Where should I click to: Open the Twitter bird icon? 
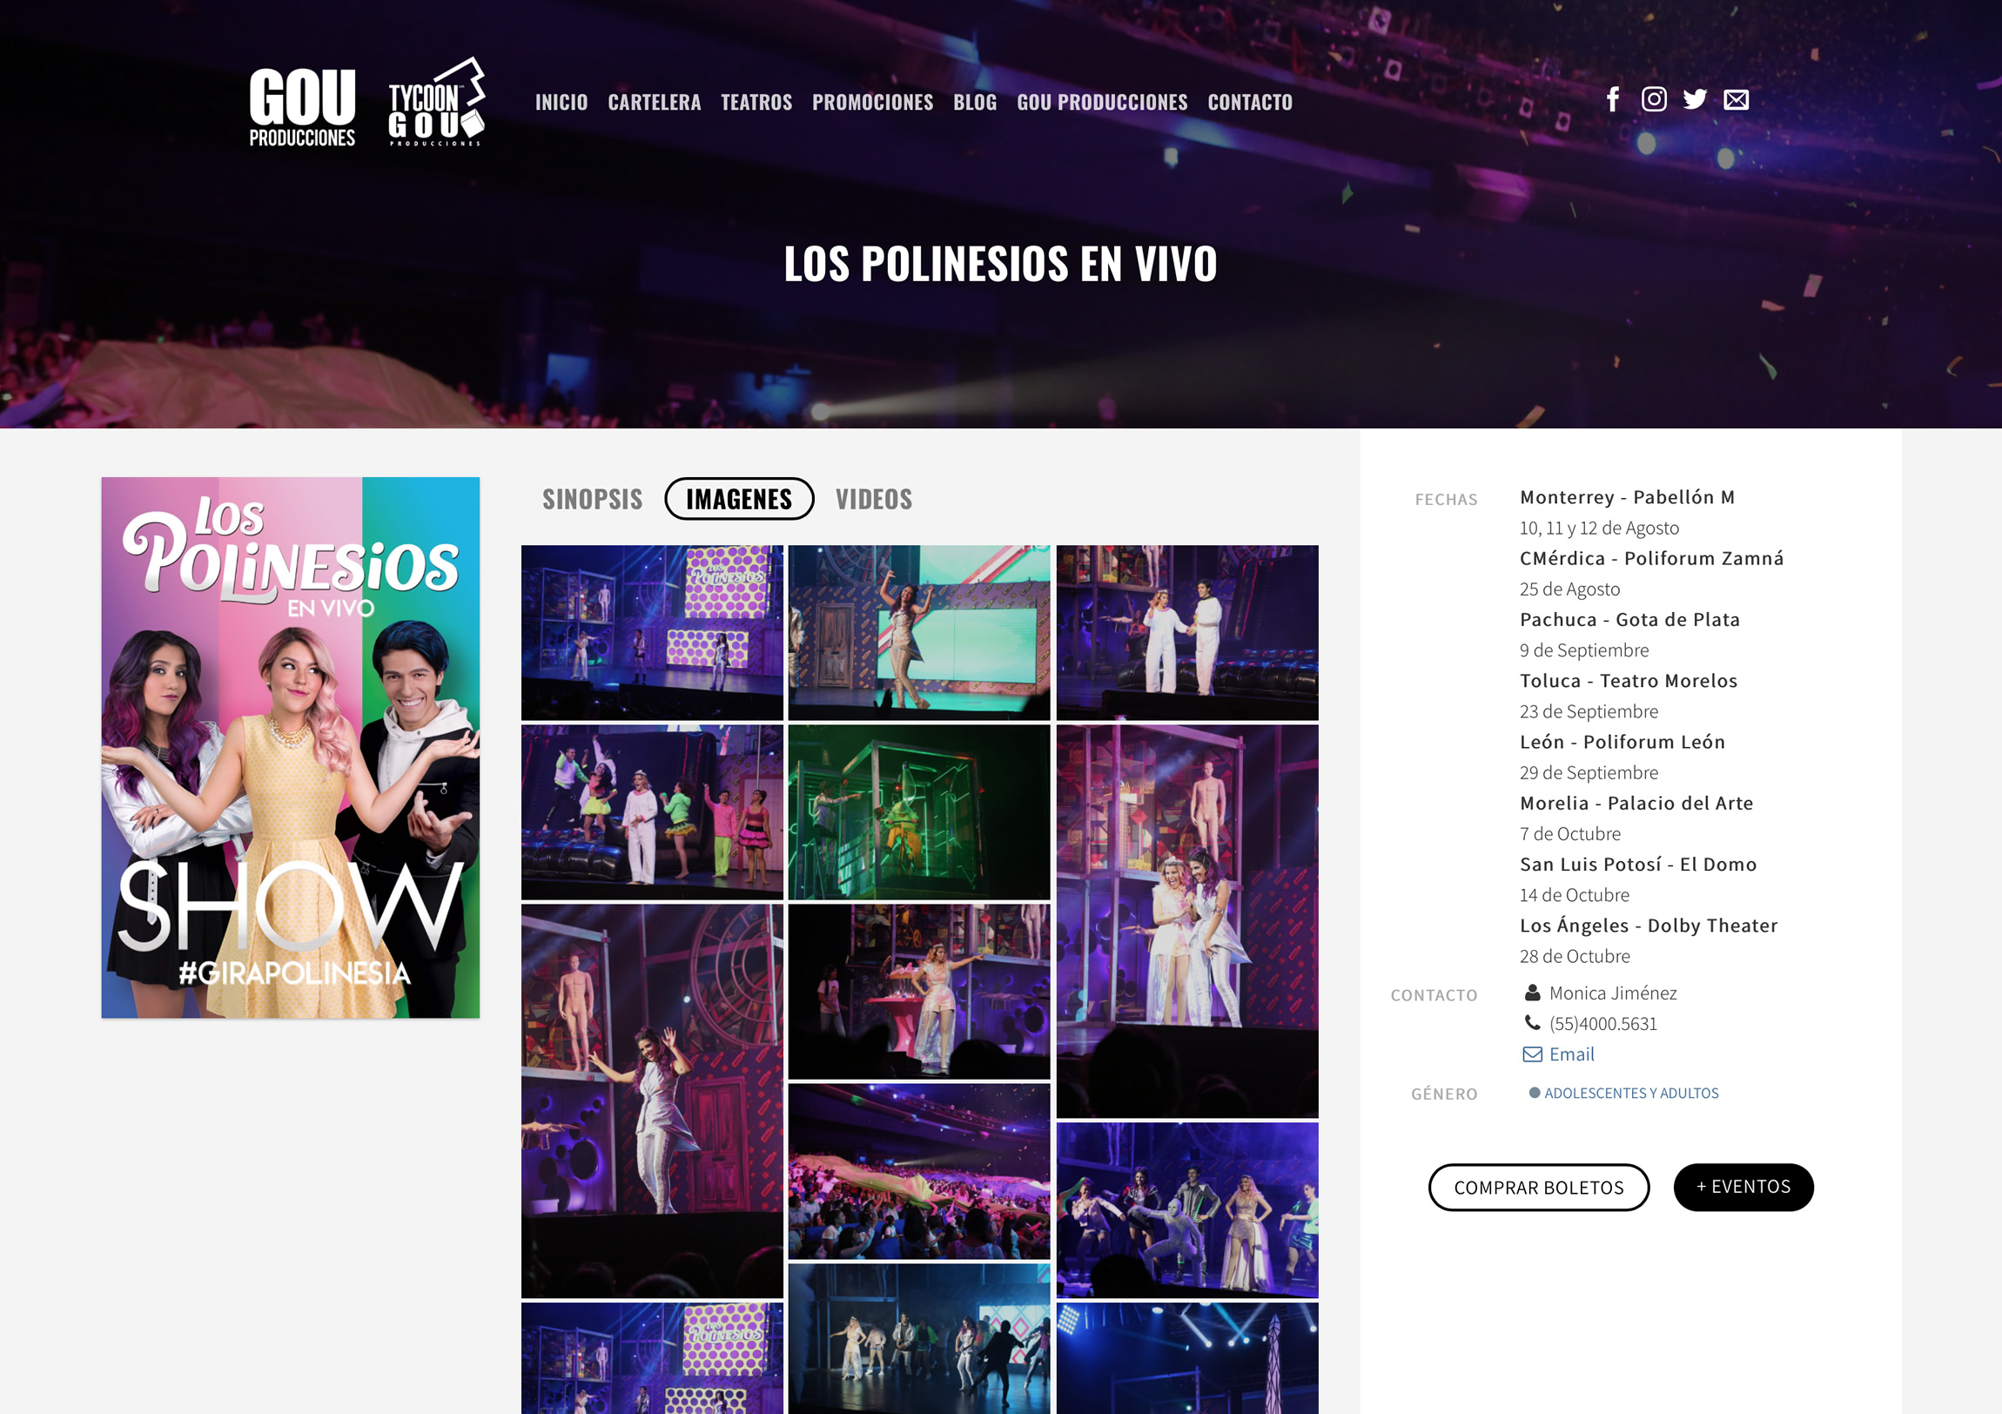pyautogui.click(x=1695, y=99)
